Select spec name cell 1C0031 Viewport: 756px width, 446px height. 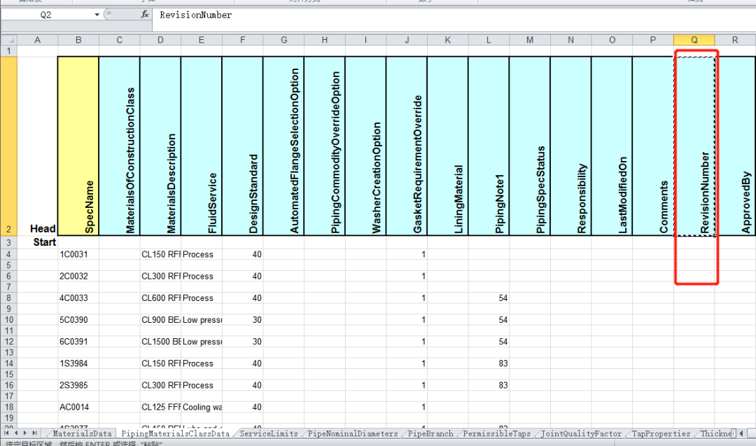(78, 254)
